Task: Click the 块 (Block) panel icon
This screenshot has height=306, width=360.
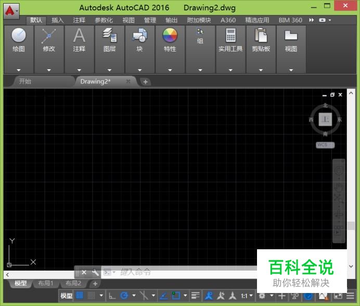Action: click(139, 35)
